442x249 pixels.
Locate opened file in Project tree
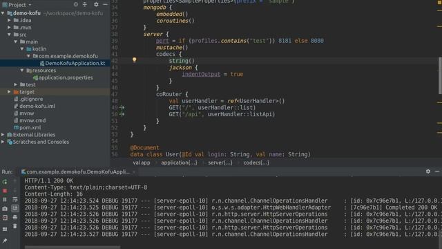click(x=75, y=5)
